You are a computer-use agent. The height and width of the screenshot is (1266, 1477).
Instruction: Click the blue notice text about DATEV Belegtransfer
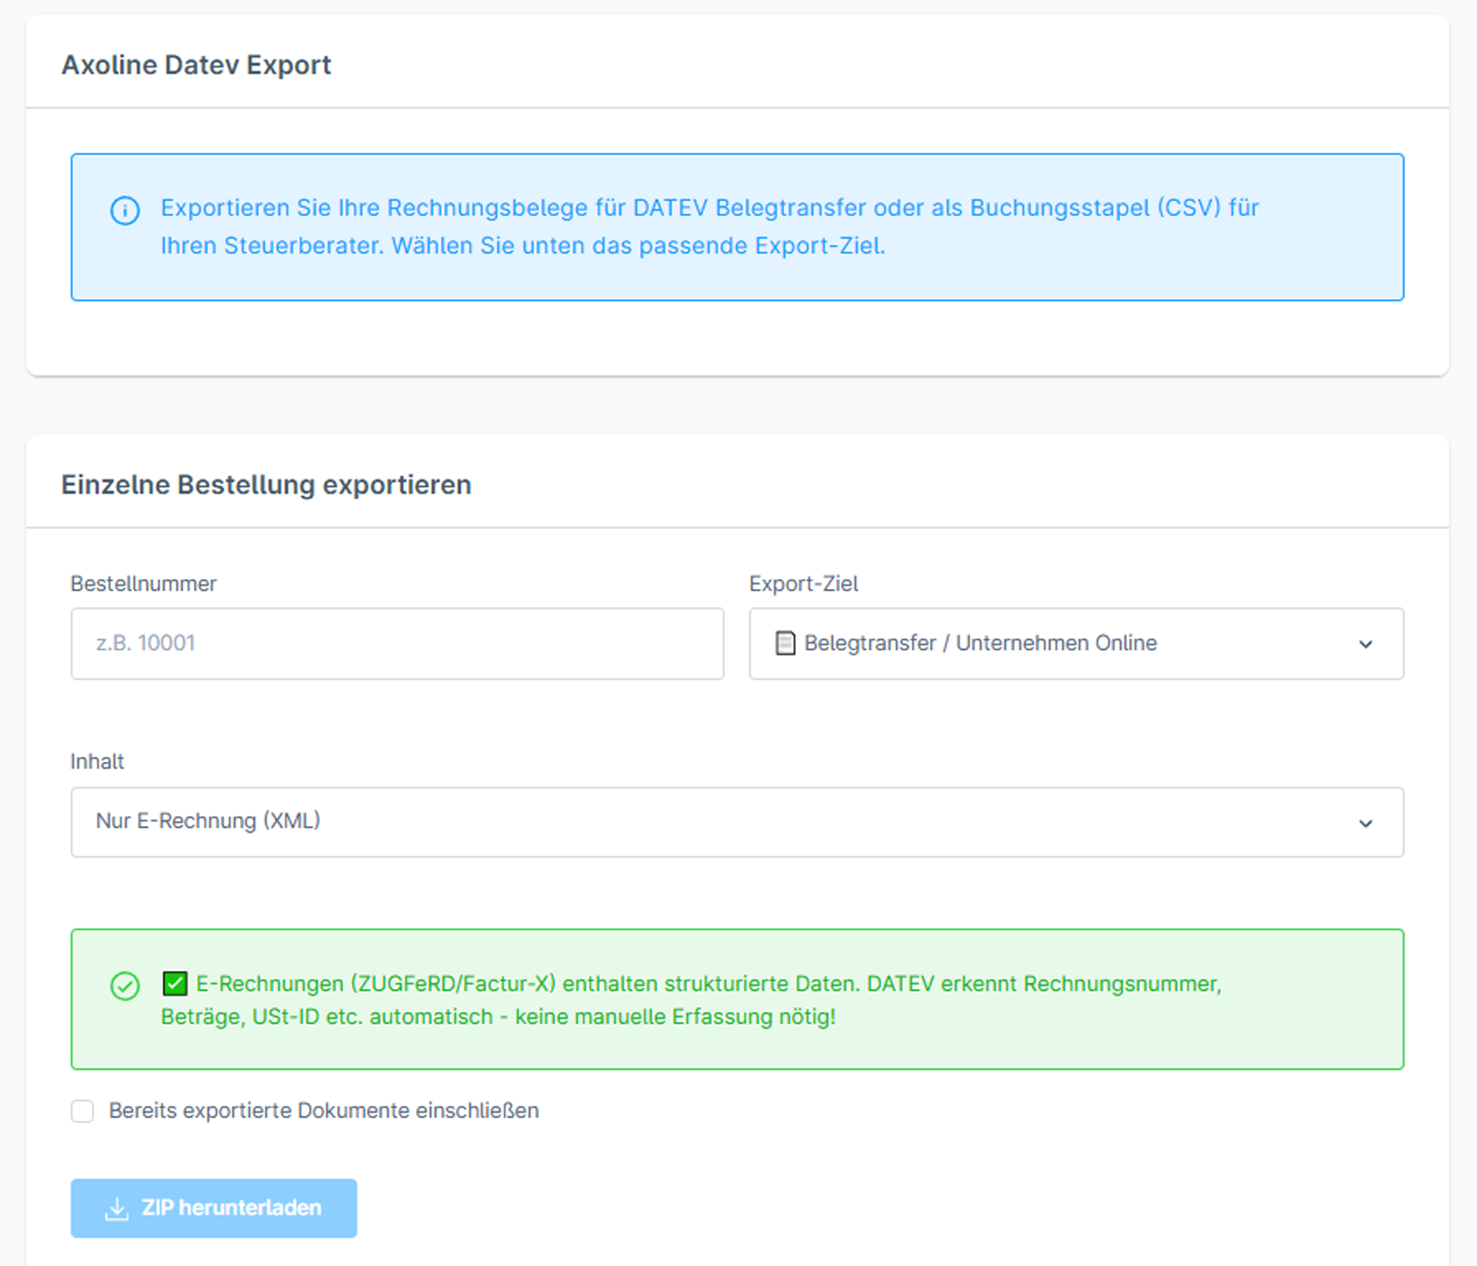pos(709,227)
